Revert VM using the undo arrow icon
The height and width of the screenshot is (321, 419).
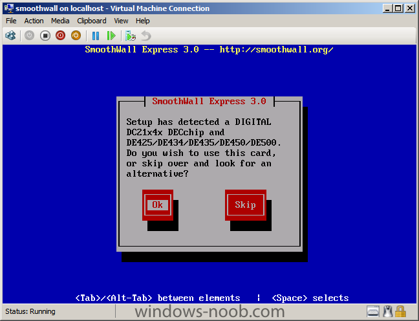pos(146,36)
